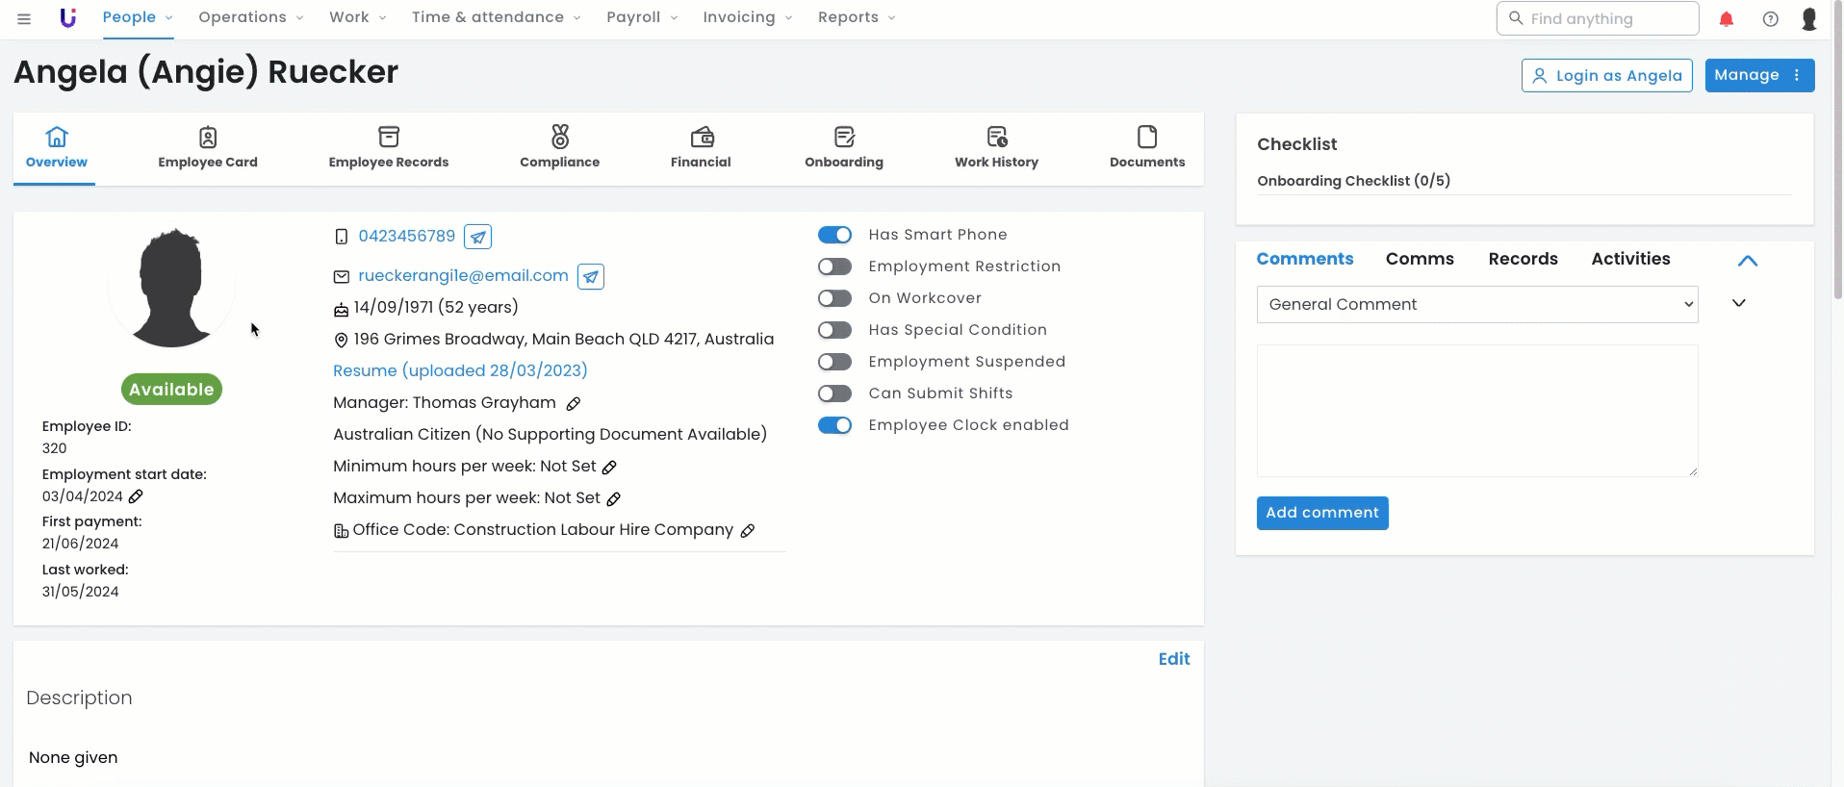Click into the comment text area
This screenshot has height=787, width=1844.
click(1476, 411)
